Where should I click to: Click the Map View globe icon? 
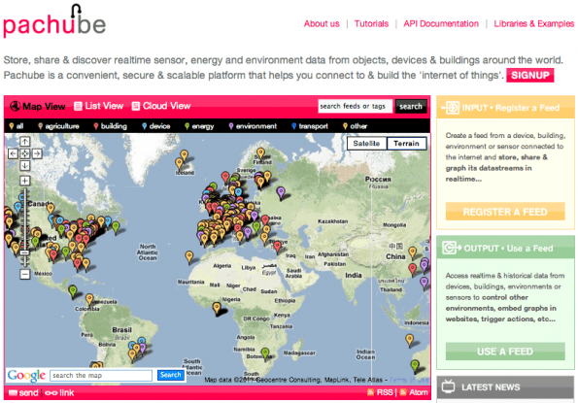[x=16, y=107]
